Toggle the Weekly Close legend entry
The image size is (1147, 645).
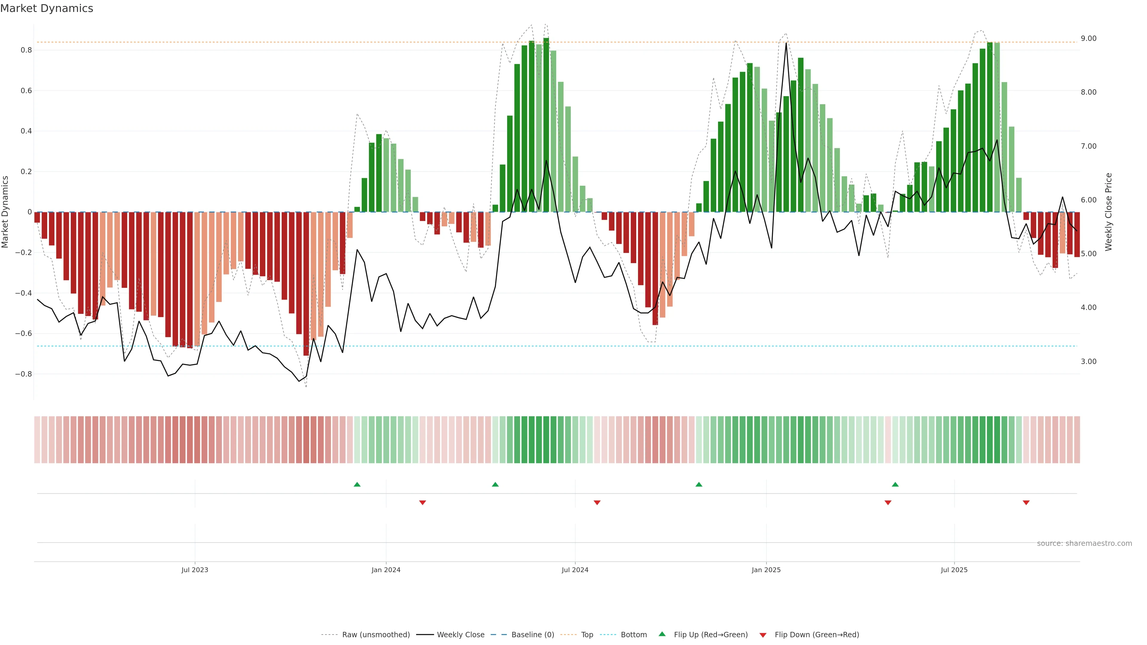click(x=460, y=635)
